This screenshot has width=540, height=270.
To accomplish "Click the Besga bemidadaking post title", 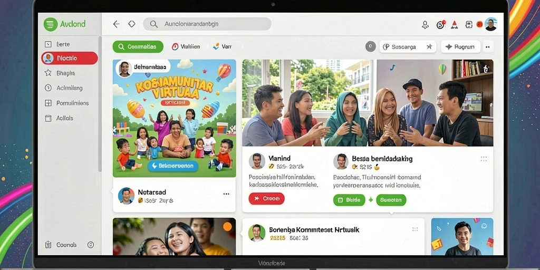I will (x=382, y=159).
